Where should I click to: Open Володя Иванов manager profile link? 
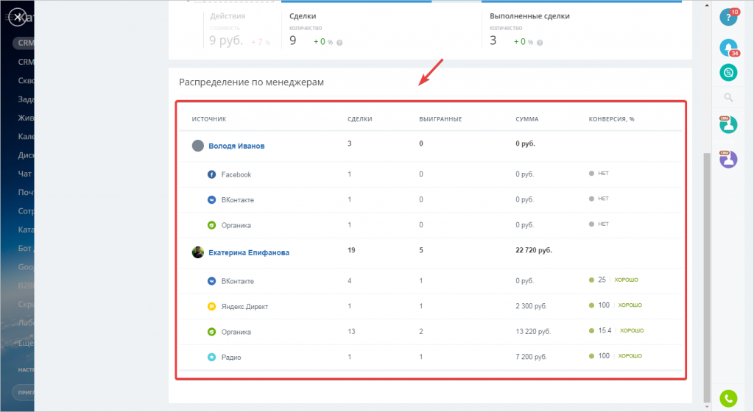click(236, 146)
